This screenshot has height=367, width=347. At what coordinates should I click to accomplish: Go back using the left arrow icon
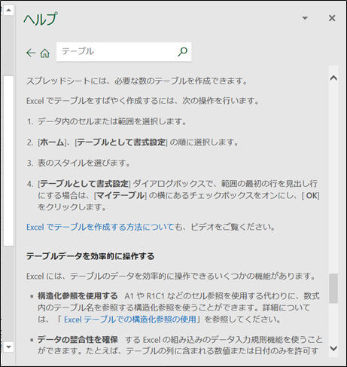(x=31, y=53)
